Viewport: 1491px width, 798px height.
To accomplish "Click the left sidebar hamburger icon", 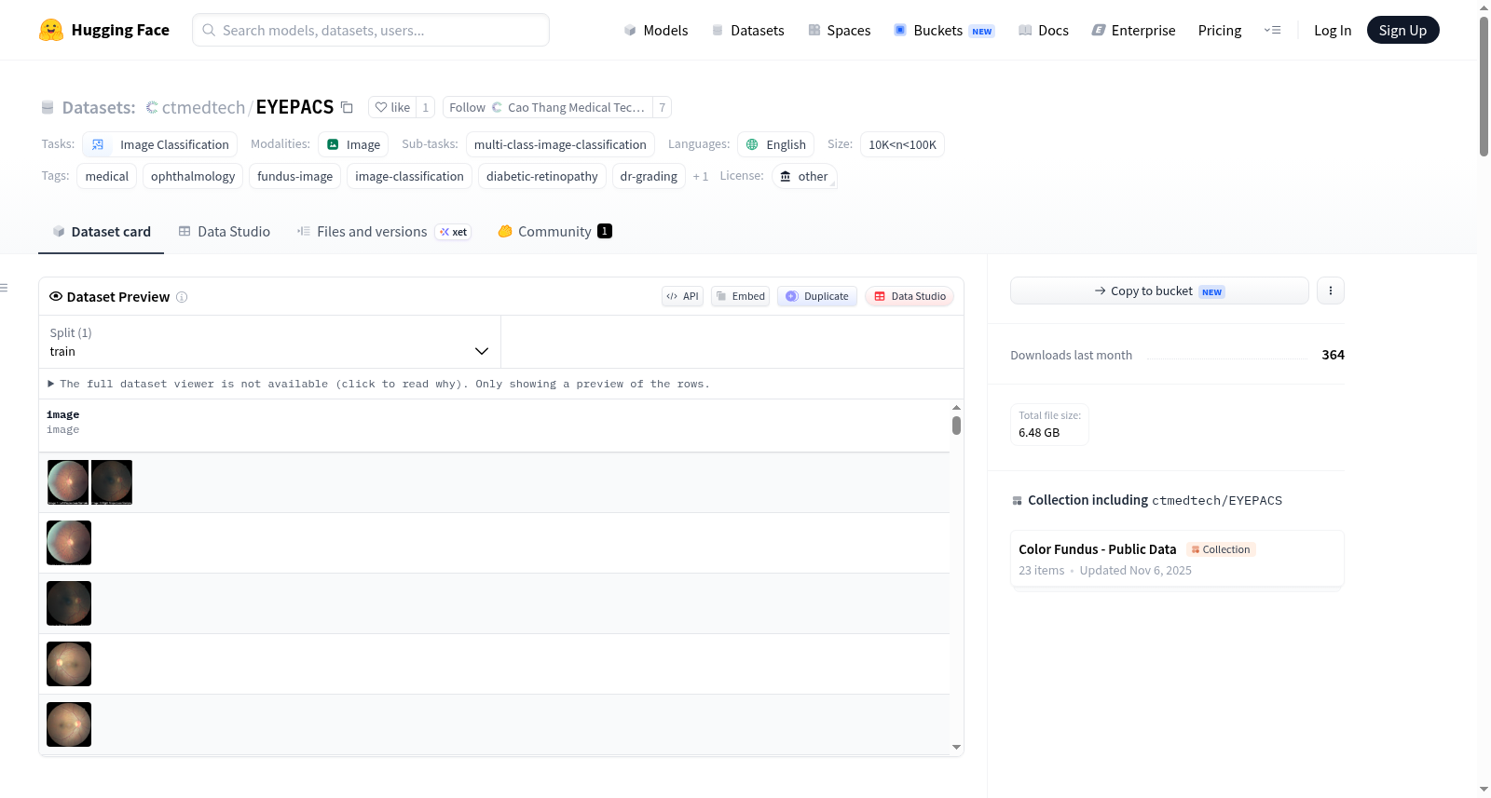I will 4,288.
